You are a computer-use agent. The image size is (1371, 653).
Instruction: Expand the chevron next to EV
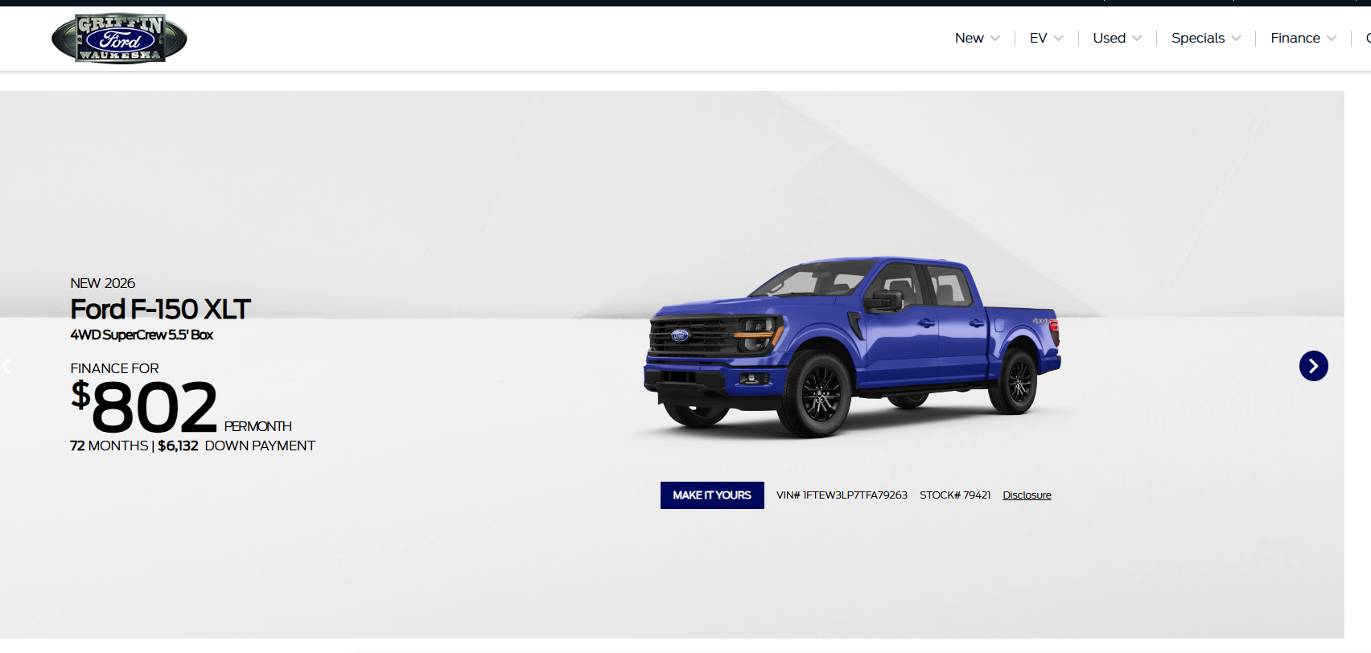(1058, 39)
